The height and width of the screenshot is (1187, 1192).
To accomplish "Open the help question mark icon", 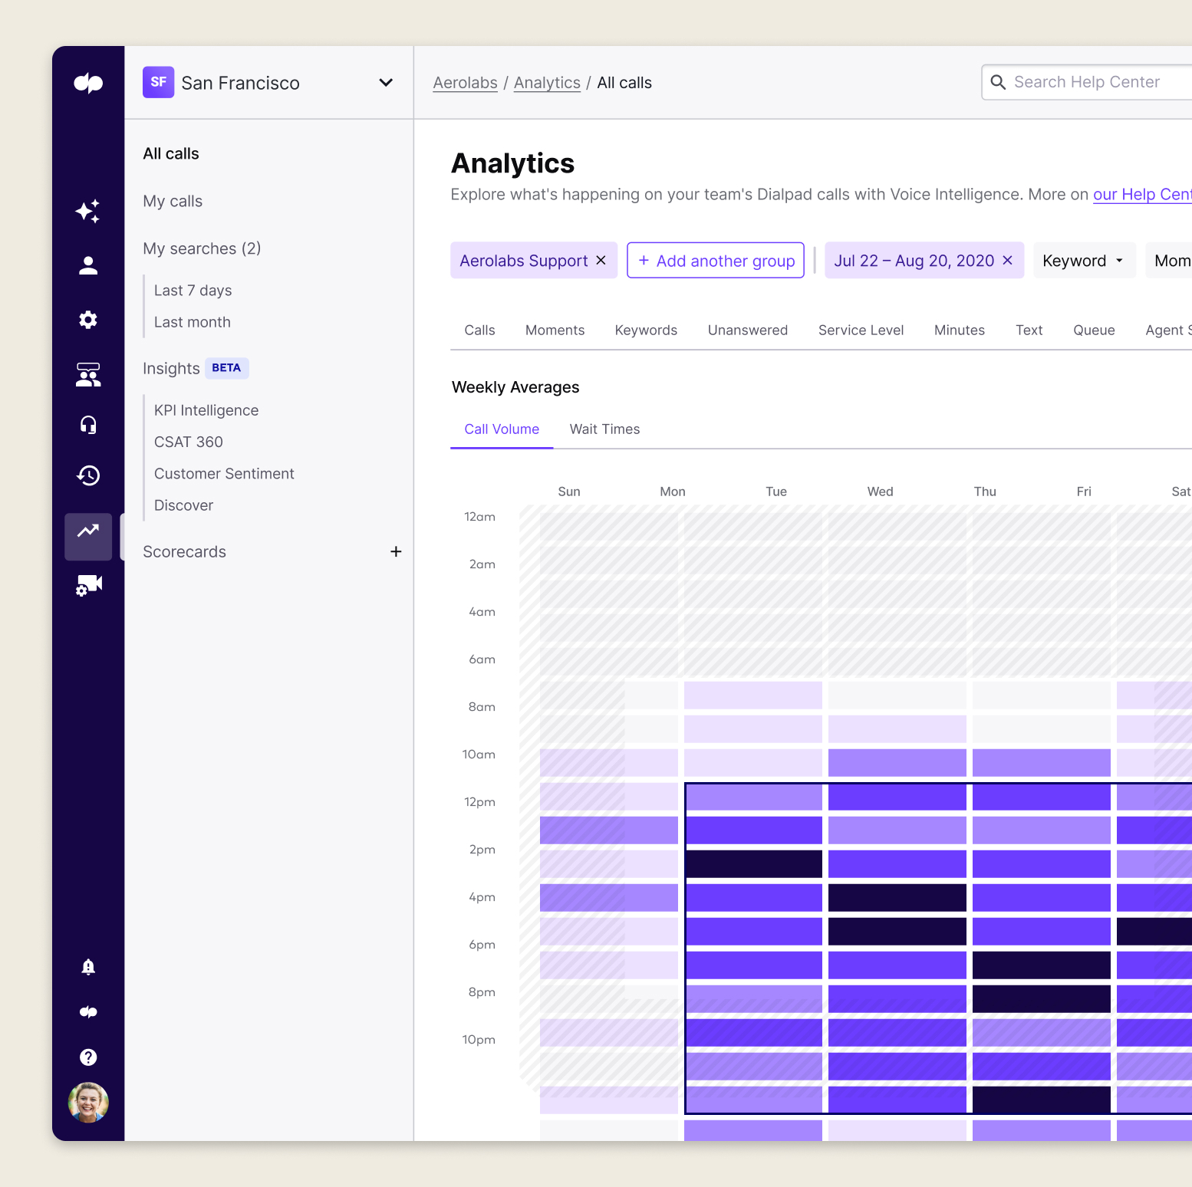I will click(88, 1057).
